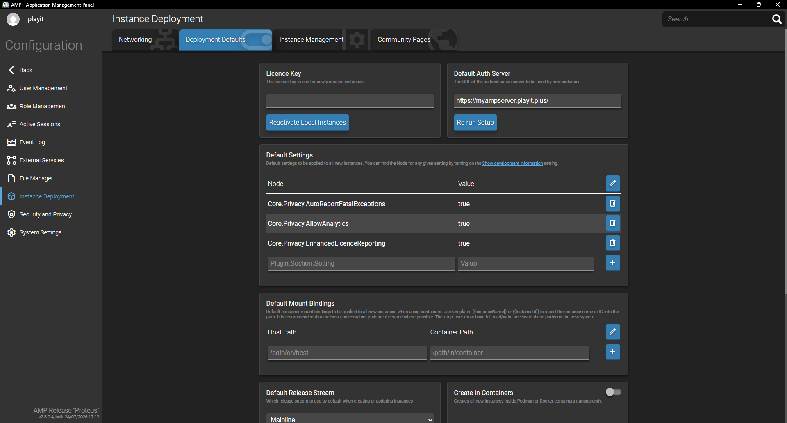
Task: Open Role Management group icon
Action: click(11, 106)
